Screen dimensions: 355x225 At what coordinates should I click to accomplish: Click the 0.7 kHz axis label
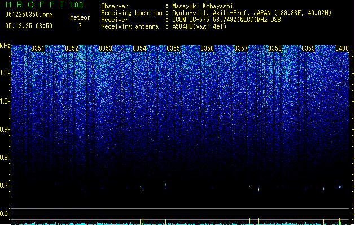point(5,186)
